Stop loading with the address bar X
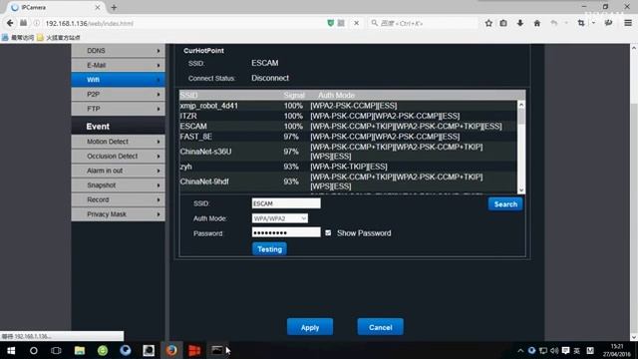638x359 pixels. click(357, 23)
